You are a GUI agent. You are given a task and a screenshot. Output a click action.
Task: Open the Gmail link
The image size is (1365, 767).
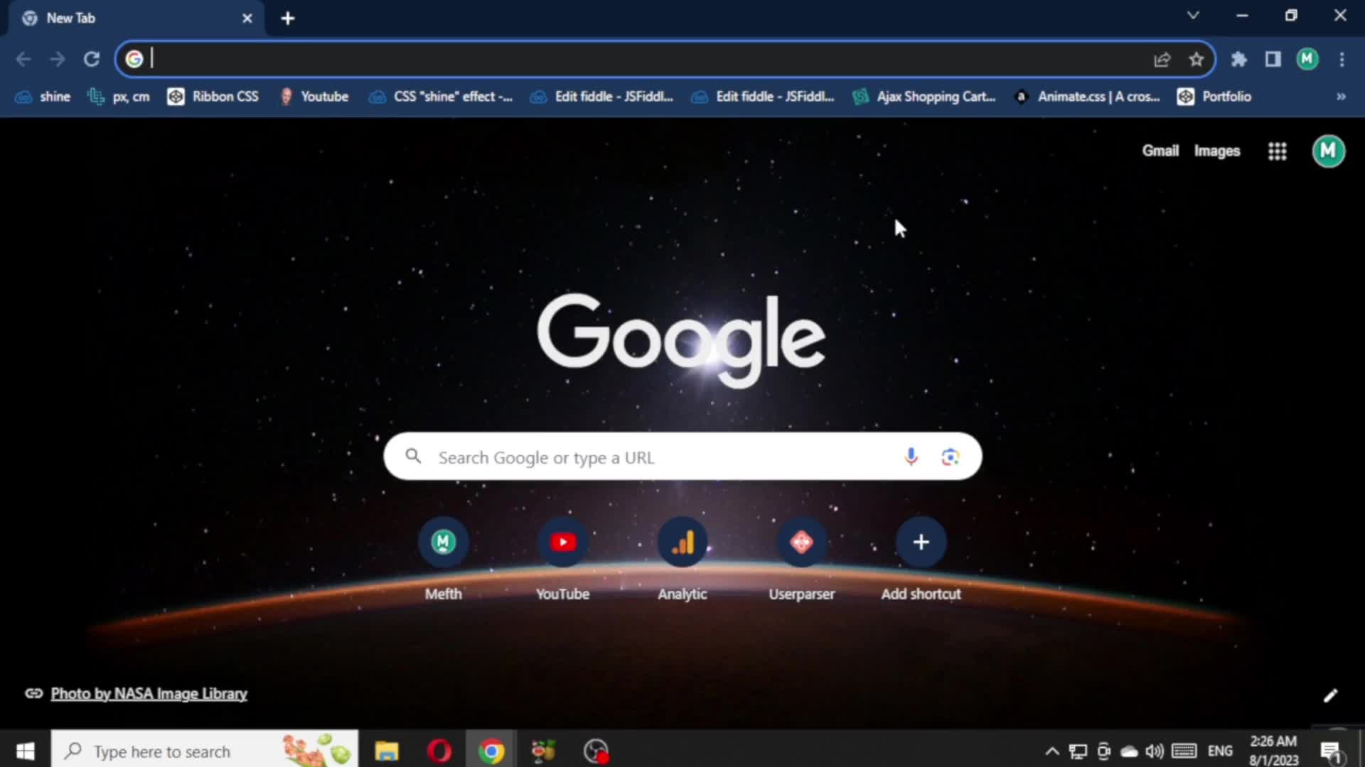click(1160, 151)
